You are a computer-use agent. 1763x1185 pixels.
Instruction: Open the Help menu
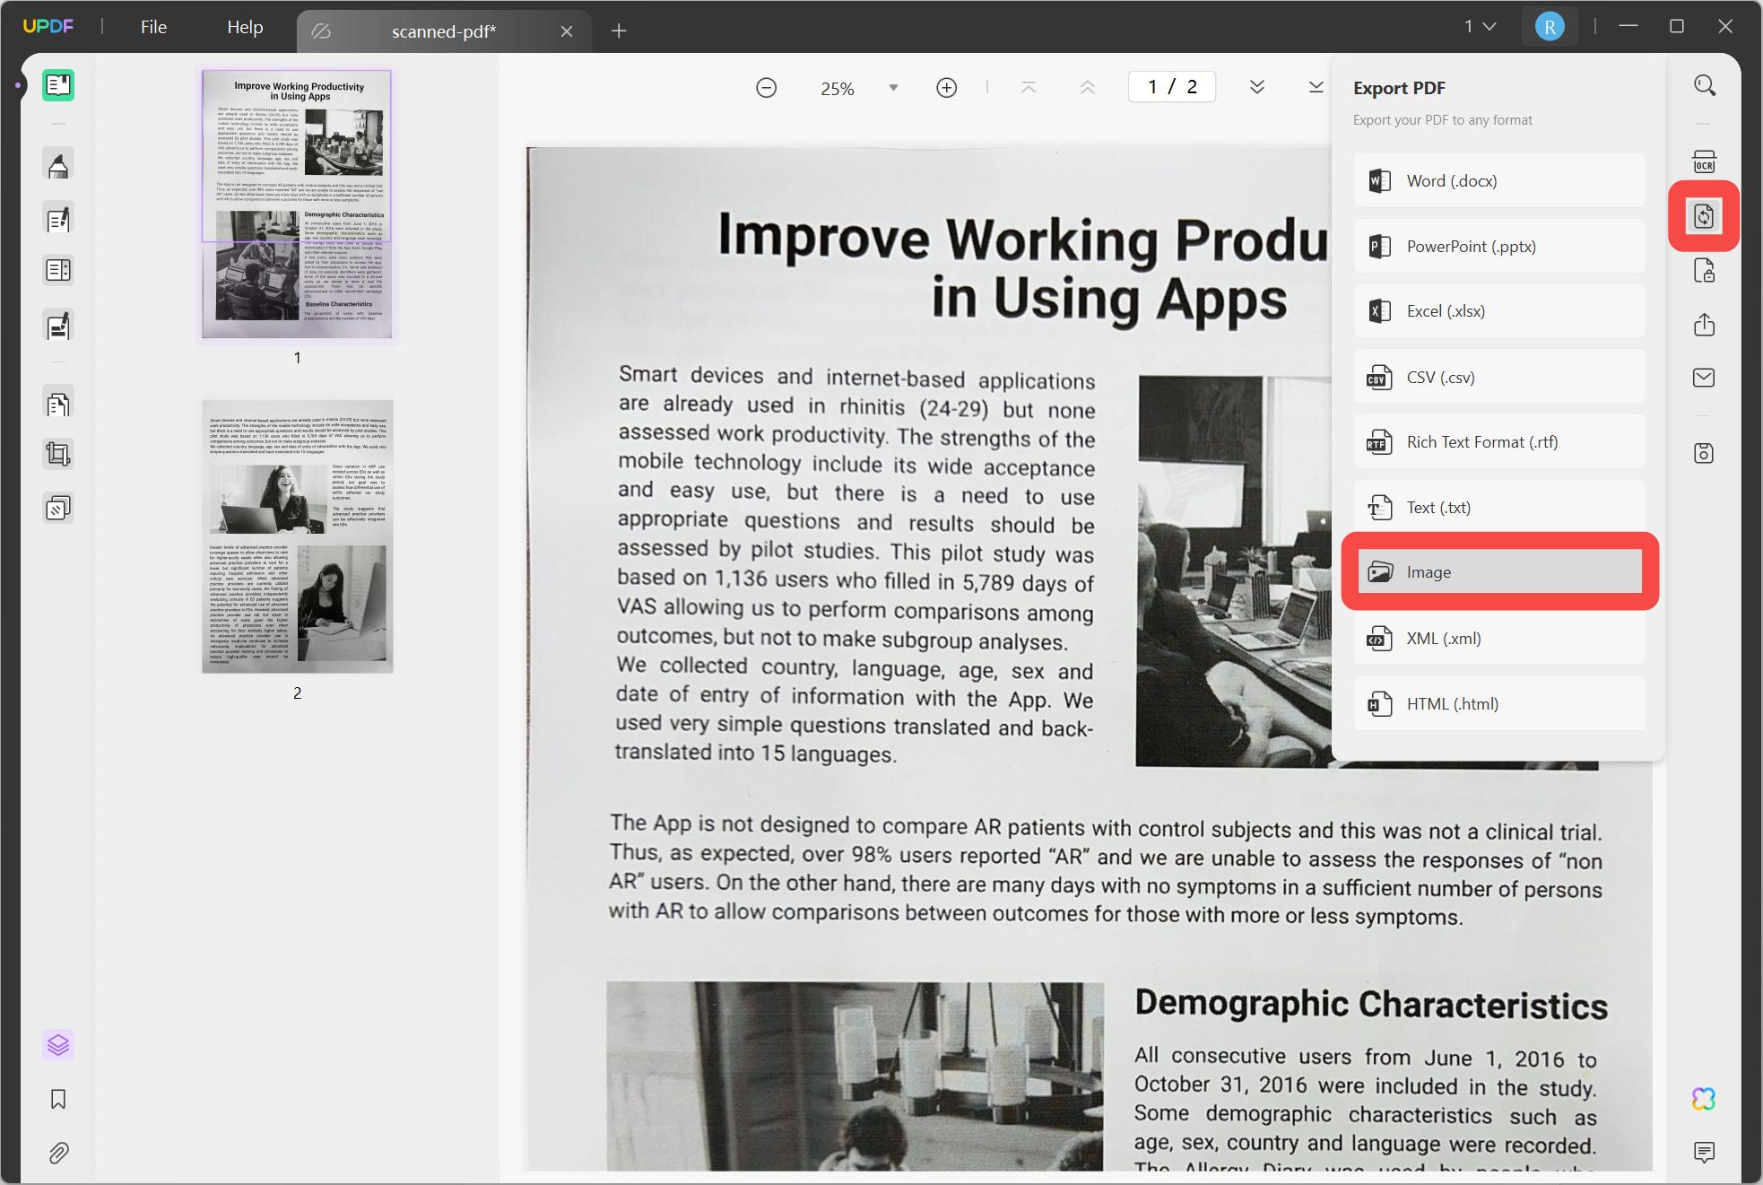tap(244, 26)
